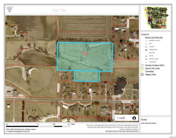Click the red location pin on the highlighted parcel
The height and width of the screenshot is (138, 176).
click(85, 54)
